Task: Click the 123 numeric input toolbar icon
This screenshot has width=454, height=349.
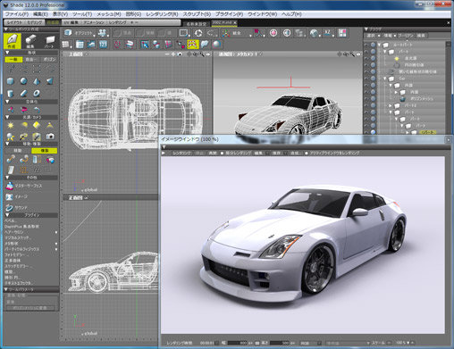Action: (x=103, y=45)
